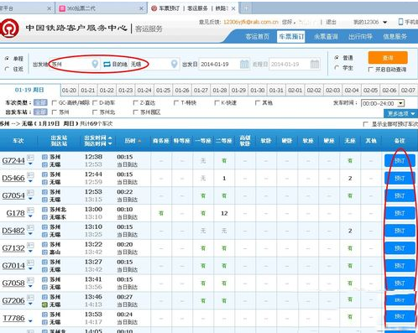Select the 车票预订 navigation tab

[291, 37]
